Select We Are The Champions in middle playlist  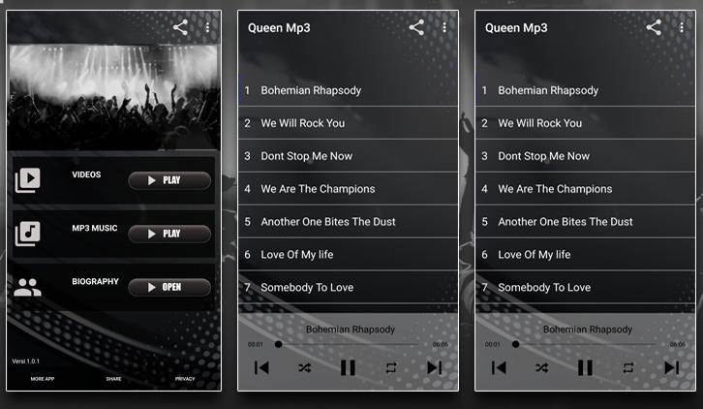click(x=348, y=189)
